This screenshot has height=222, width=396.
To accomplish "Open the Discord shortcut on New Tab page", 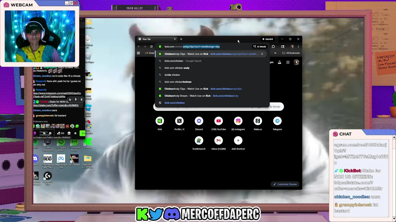I will click(x=199, y=123).
